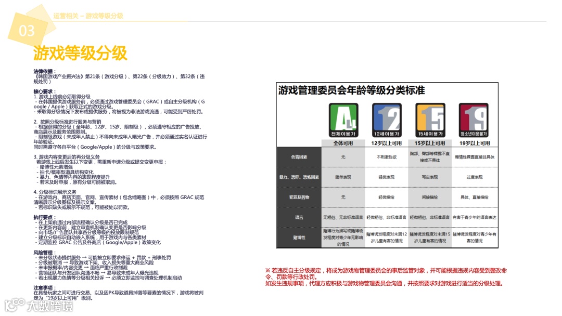Click the 注意事项 heading
This screenshot has width=562, height=316.
point(45,287)
